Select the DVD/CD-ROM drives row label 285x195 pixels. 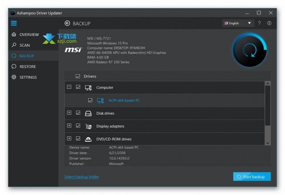pyautogui.click(x=114, y=139)
